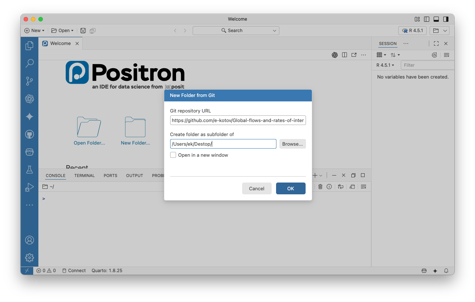Open the GitHub icon in activity bar
The height and width of the screenshot is (302, 475).
(x=30, y=134)
